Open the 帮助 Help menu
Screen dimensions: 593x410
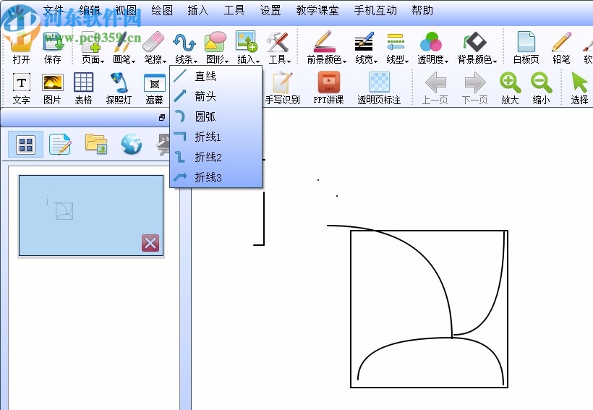pyautogui.click(x=422, y=10)
